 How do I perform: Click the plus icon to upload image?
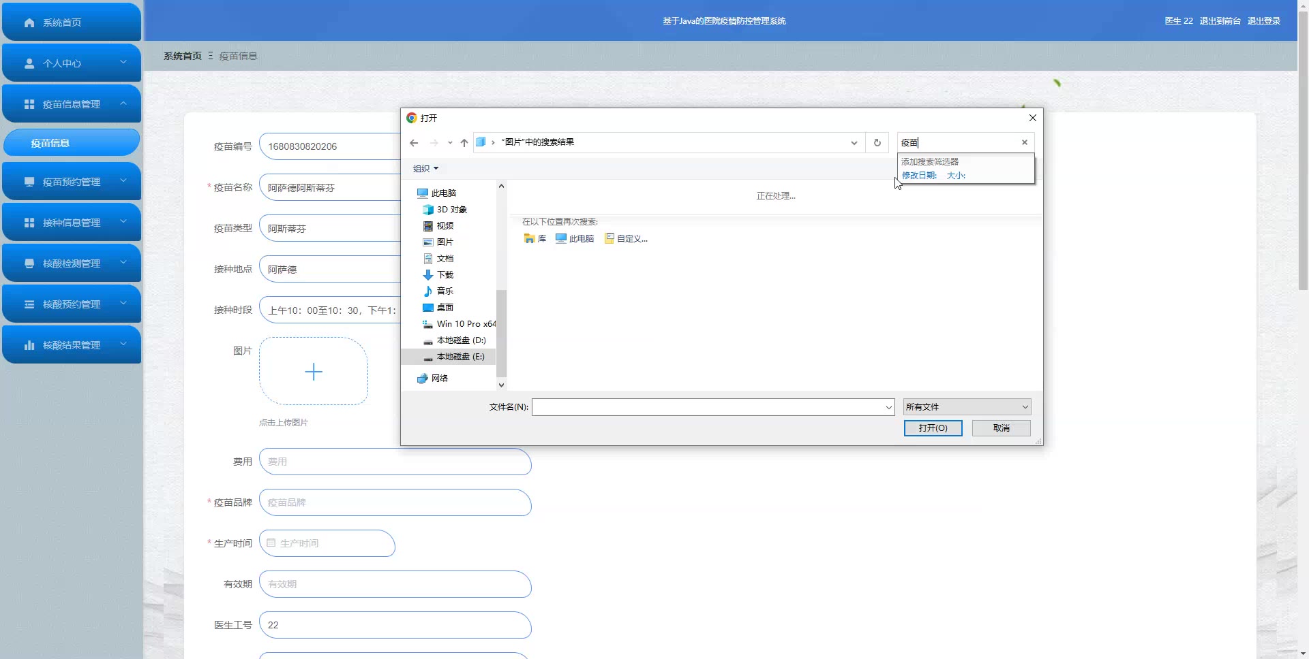[x=314, y=372]
